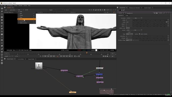172x97 pixels.
Task: Switch to the Properties tab
Action: (122, 8)
